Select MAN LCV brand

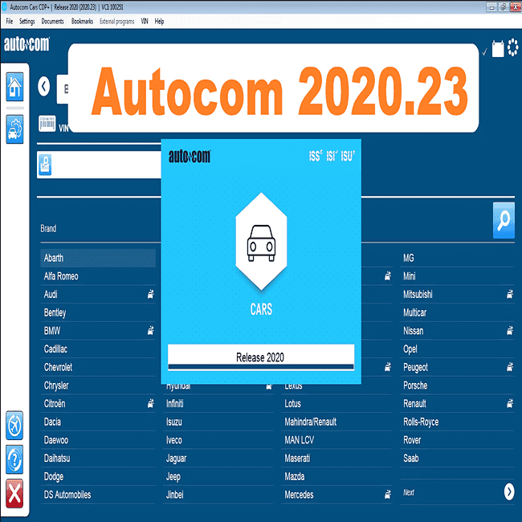pos(337,440)
